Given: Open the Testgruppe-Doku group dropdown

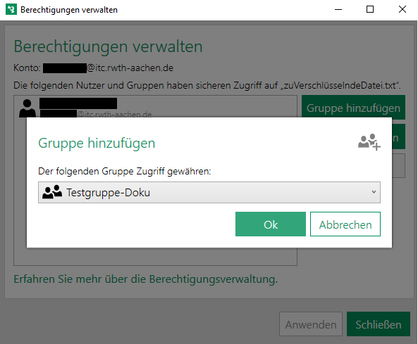Looking at the screenshot, I should click(x=209, y=192).
